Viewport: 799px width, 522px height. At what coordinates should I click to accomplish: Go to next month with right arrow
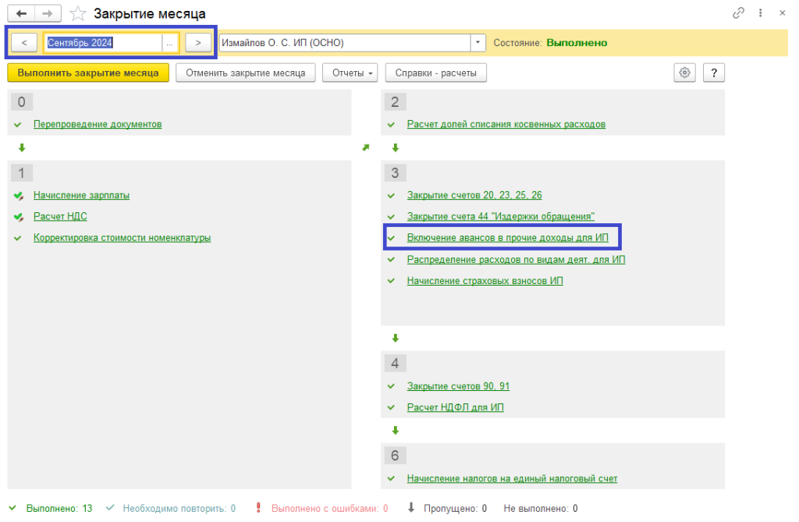click(x=198, y=43)
